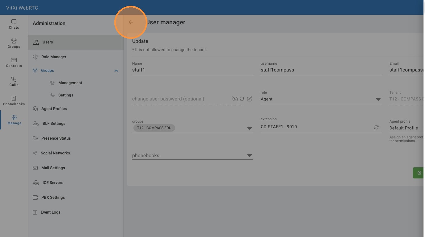Open the Chats section

pyautogui.click(x=14, y=24)
